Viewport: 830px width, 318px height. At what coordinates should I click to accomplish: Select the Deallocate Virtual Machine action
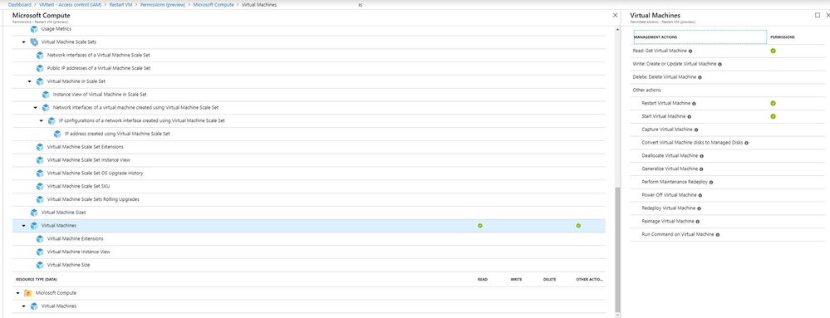(x=670, y=156)
